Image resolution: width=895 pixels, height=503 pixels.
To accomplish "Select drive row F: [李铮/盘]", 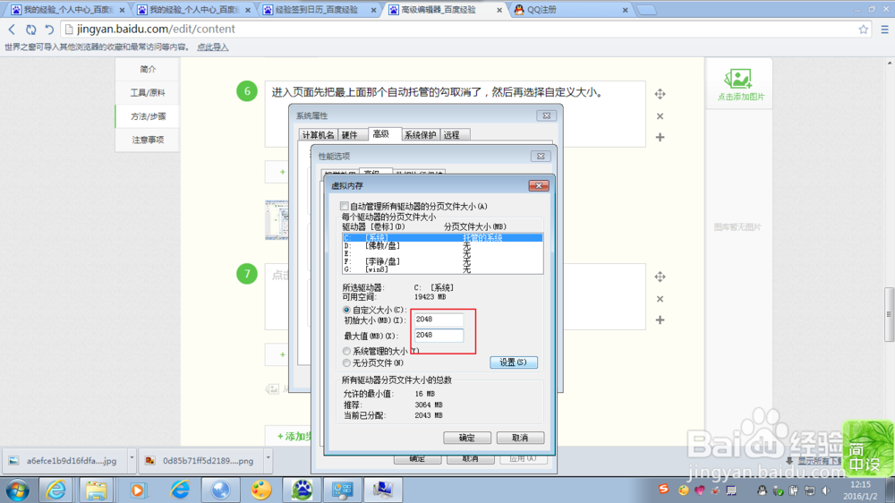I will pyautogui.click(x=442, y=261).
